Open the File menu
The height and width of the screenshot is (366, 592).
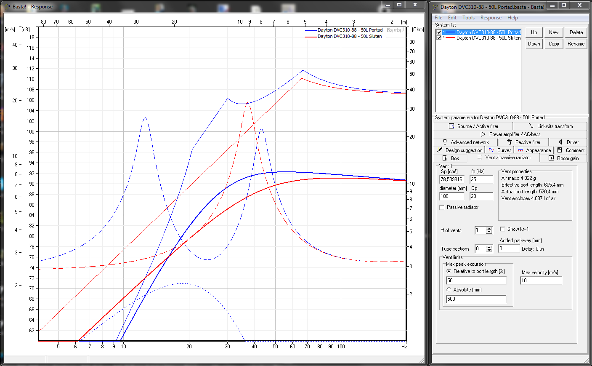click(438, 18)
